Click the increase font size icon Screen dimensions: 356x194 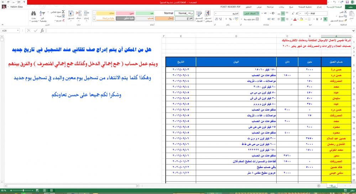pos(297,14)
